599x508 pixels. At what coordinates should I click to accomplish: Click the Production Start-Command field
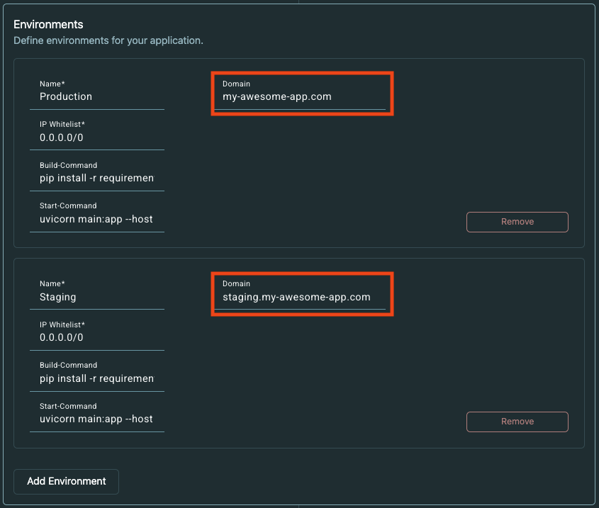coord(97,218)
